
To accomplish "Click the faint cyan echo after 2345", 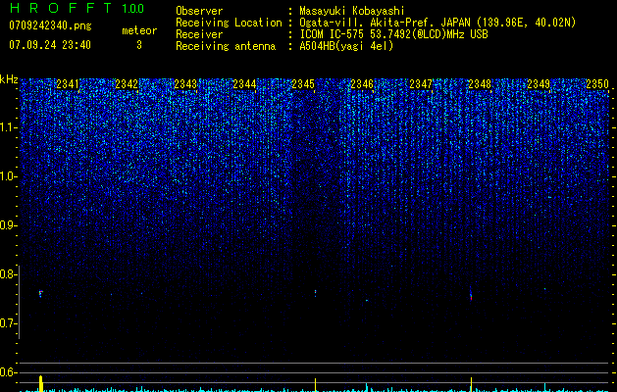I will point(367,301).
